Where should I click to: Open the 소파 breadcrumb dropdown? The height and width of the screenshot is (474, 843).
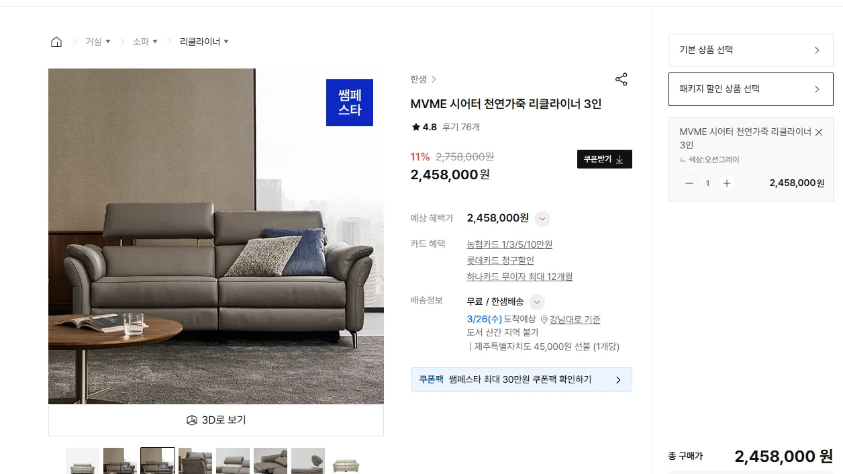tap(145, 42)
